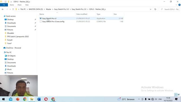Open Google Chrome from taskbar
Image resolution: width=181 pixels, height=102 pixels.
click(x=25, y=99)
